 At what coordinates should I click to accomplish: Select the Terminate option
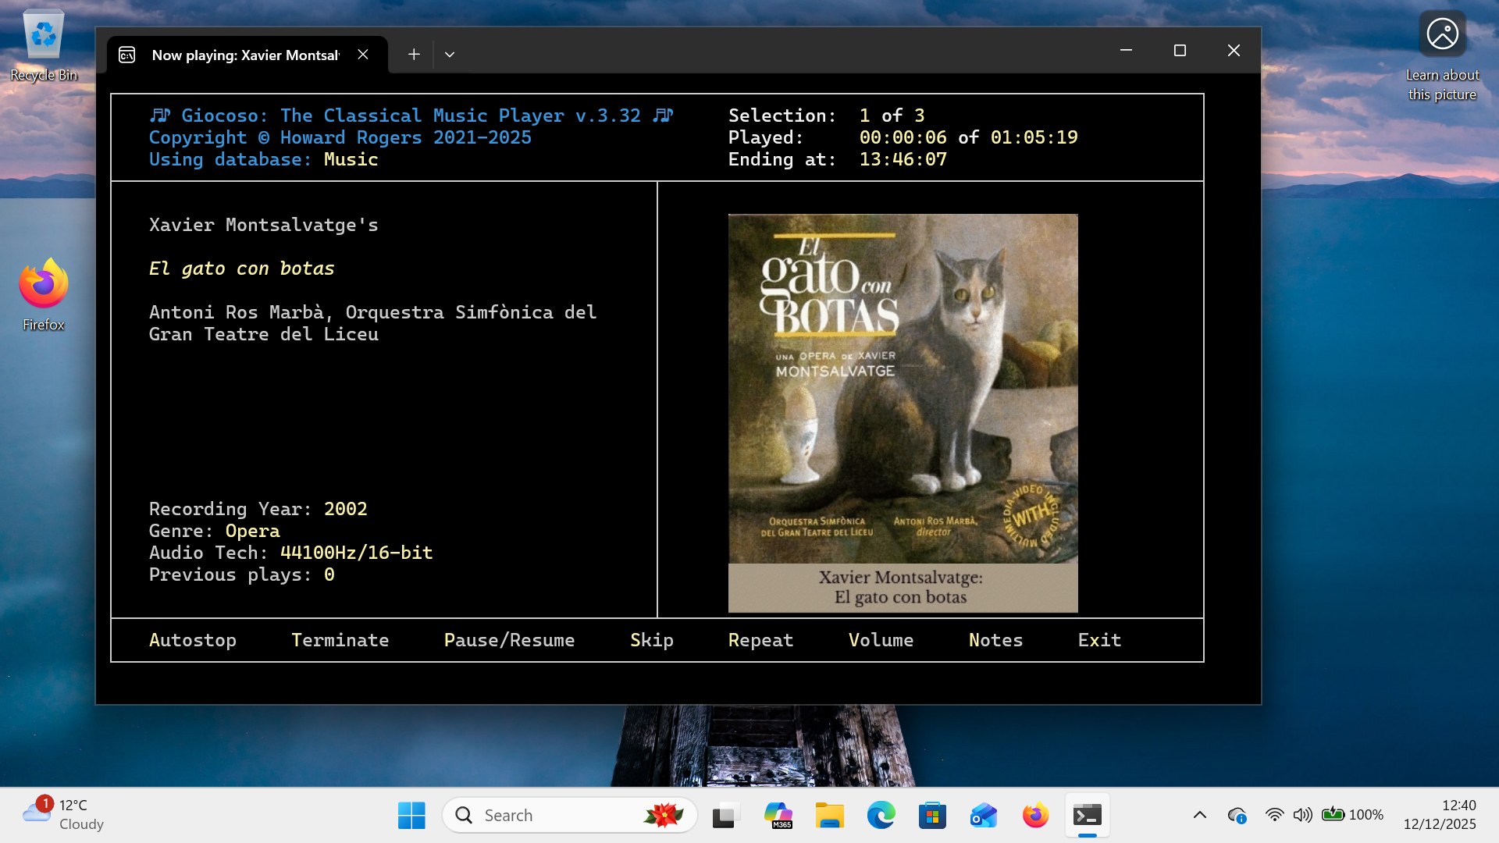(340, 640)
